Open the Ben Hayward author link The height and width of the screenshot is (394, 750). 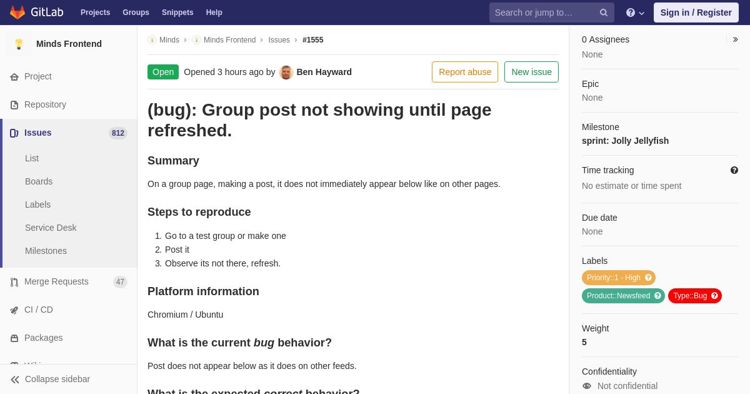[324, 72]
